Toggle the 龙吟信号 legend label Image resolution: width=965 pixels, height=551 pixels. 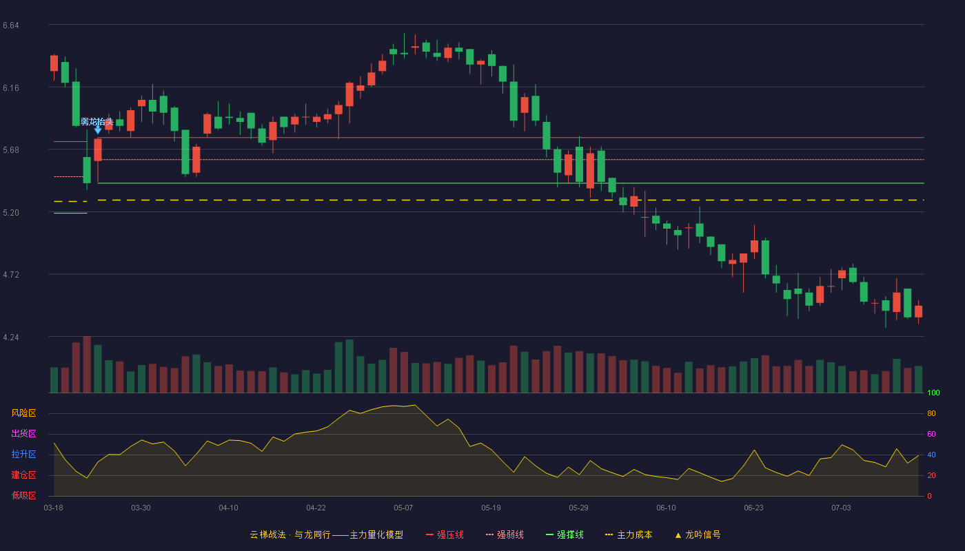tap(703, 535)
